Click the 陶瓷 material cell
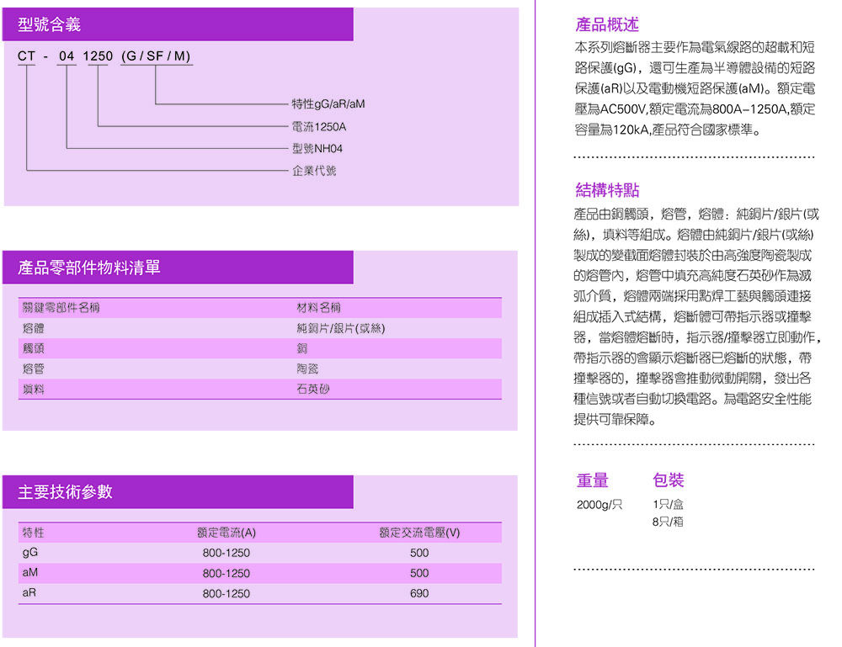The image size is (842, 647). [x=307, y=369]
